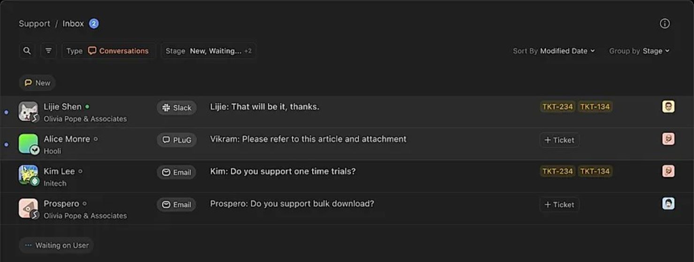Collapse the New stage group
The height and width of the screenshot is (262, 694).
38,83
